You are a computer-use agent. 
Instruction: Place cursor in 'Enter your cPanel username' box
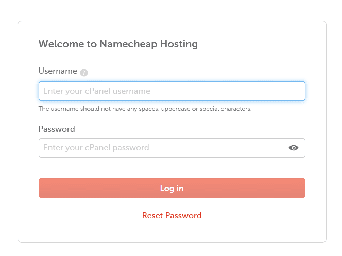[x=172, y=91]
